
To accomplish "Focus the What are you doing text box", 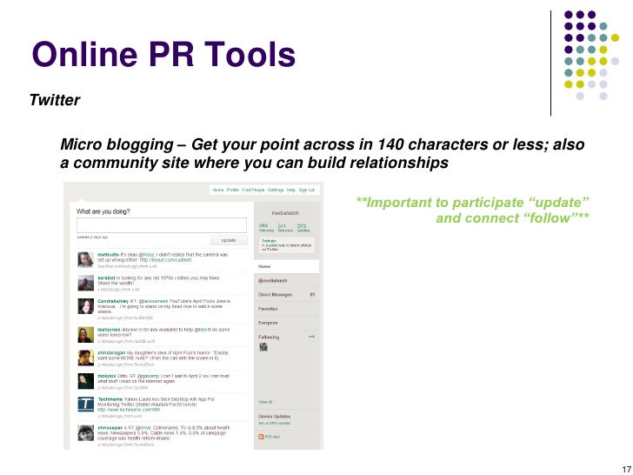I will tap(162, 225).
